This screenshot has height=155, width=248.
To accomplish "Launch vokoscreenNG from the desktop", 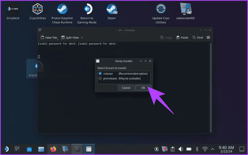I will 185,11.
